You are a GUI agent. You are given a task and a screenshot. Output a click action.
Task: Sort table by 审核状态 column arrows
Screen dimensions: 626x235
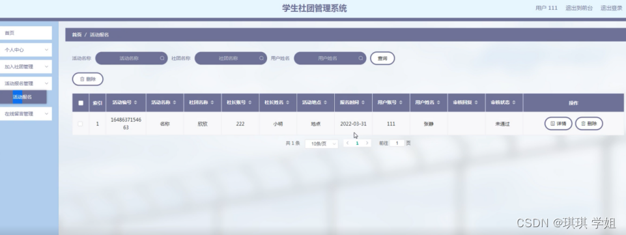(x=513, y=103)
